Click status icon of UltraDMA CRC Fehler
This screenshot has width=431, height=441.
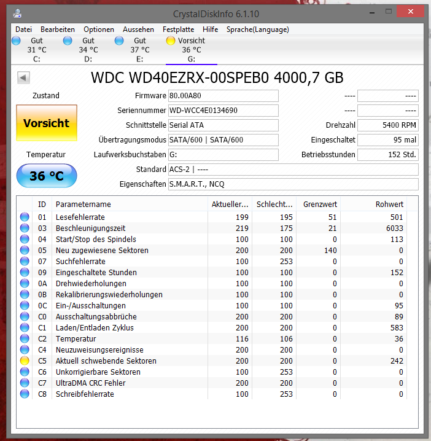(x=25, y=383)
